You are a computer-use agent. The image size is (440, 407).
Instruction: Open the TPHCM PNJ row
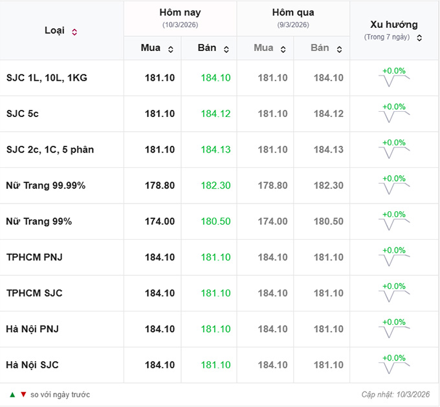coord(34,257)
